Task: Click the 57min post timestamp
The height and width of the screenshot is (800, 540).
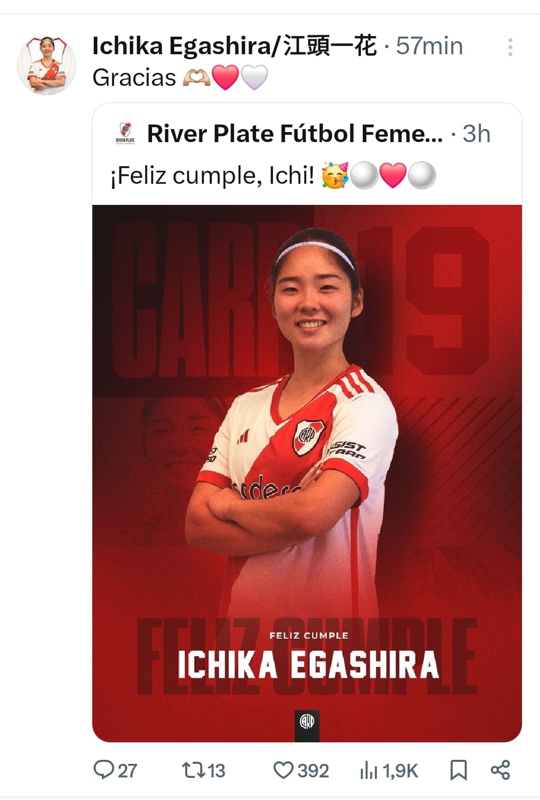Action: [429, 46]
